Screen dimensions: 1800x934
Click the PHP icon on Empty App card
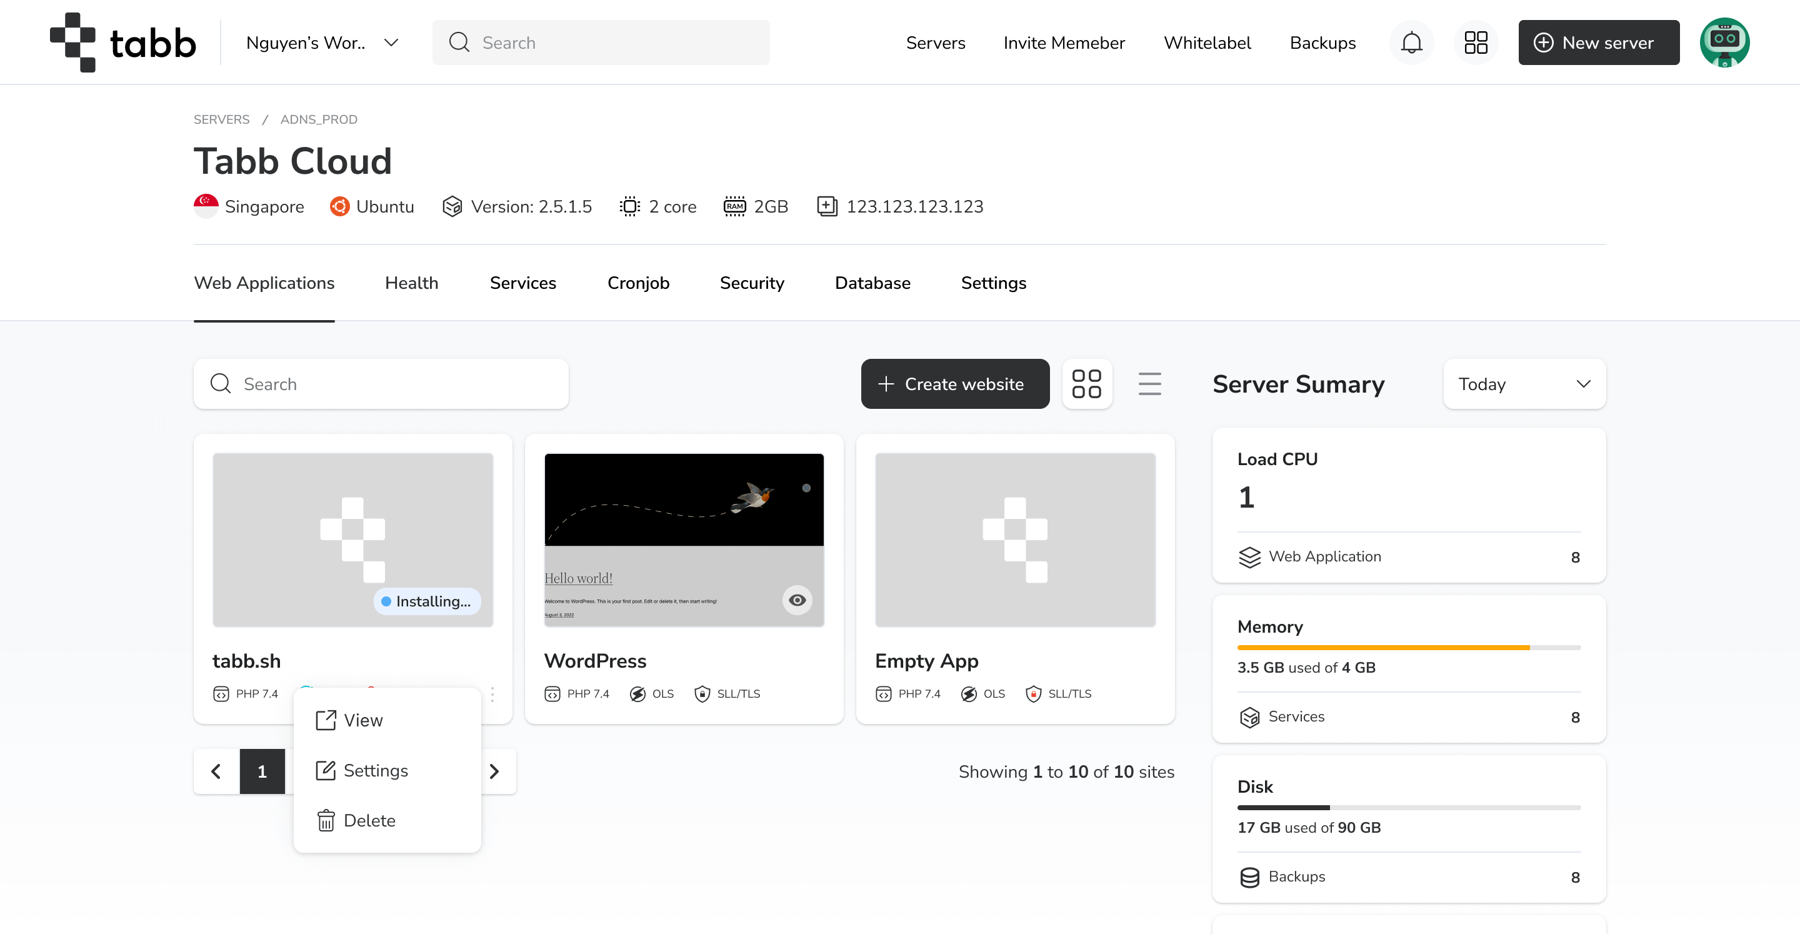883,694
